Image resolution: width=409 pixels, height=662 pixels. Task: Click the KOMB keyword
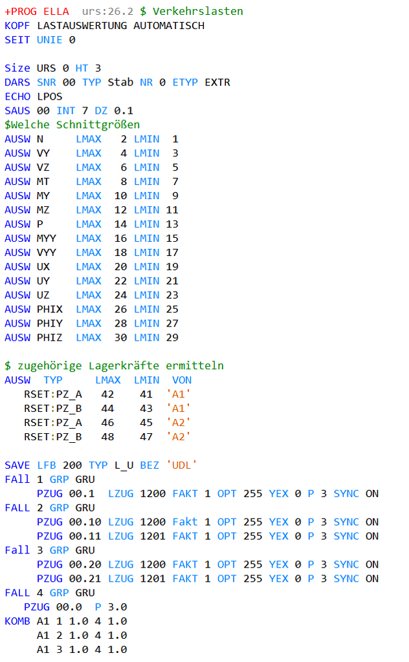[x=17, y=621]
